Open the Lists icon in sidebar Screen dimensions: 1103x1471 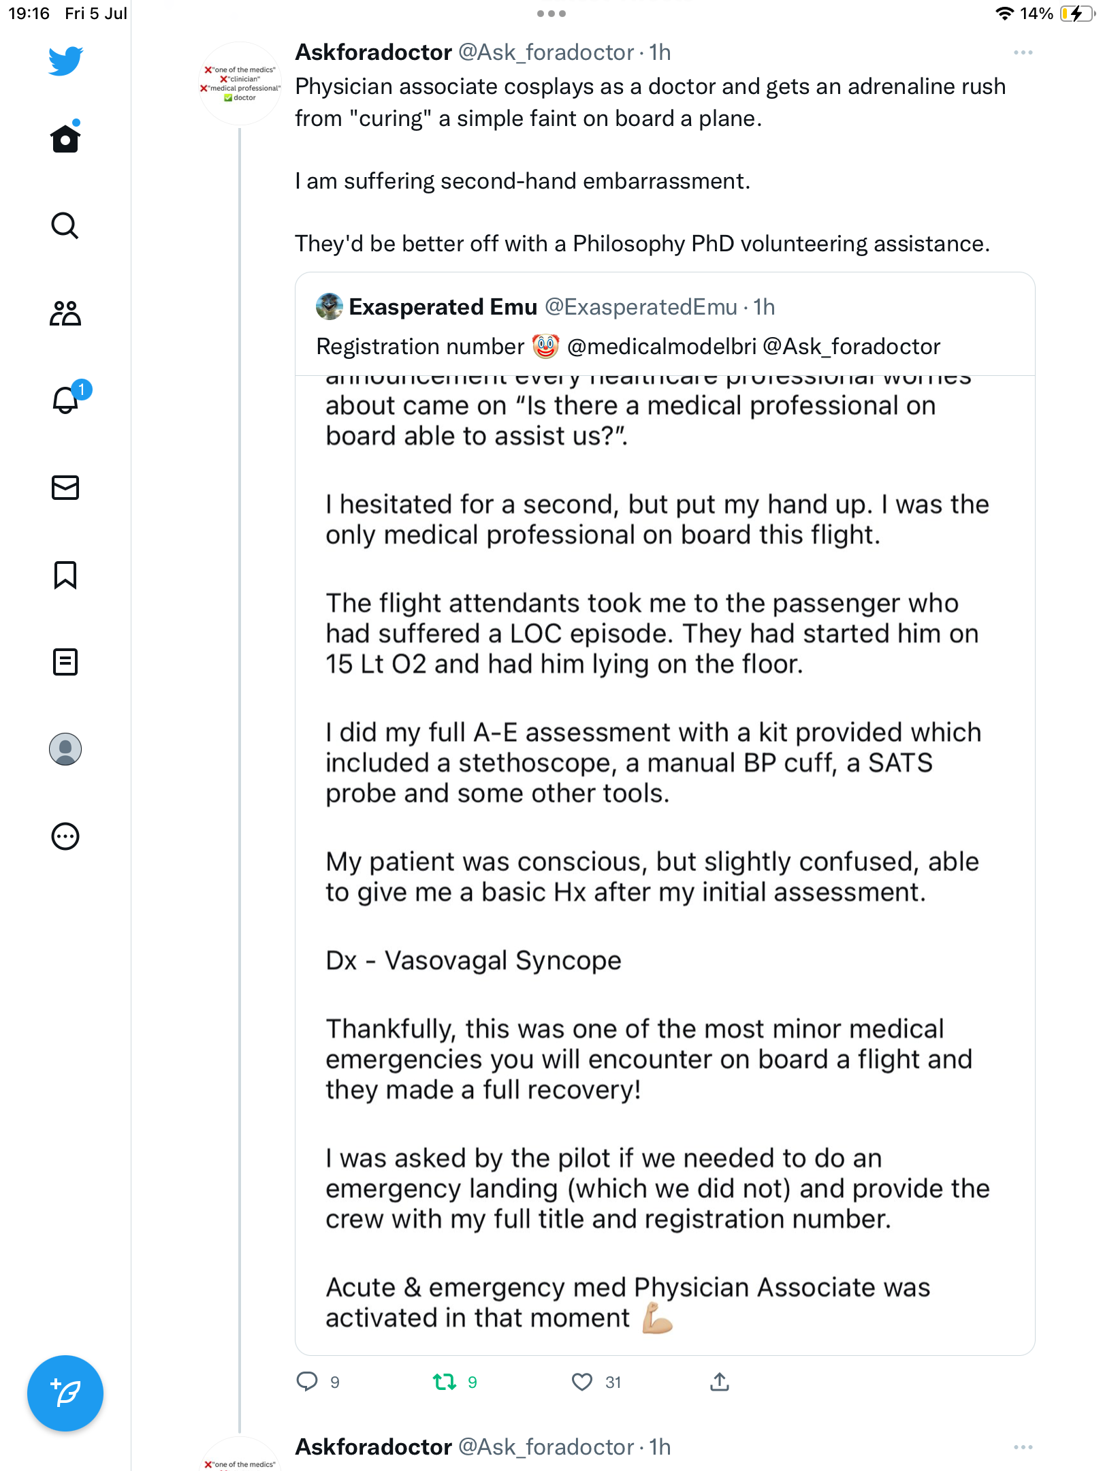[65, 662]
